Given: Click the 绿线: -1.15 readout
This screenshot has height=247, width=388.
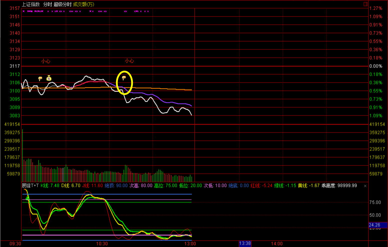Looking at the screenshot, I should point(285,185).
